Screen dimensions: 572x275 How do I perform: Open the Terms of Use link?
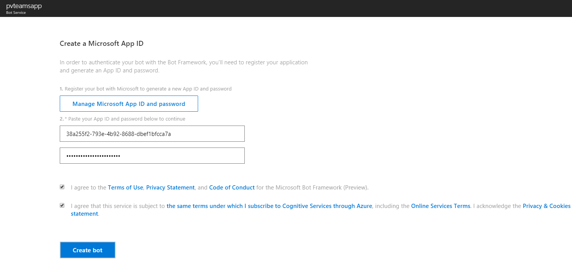click(125, 188)
